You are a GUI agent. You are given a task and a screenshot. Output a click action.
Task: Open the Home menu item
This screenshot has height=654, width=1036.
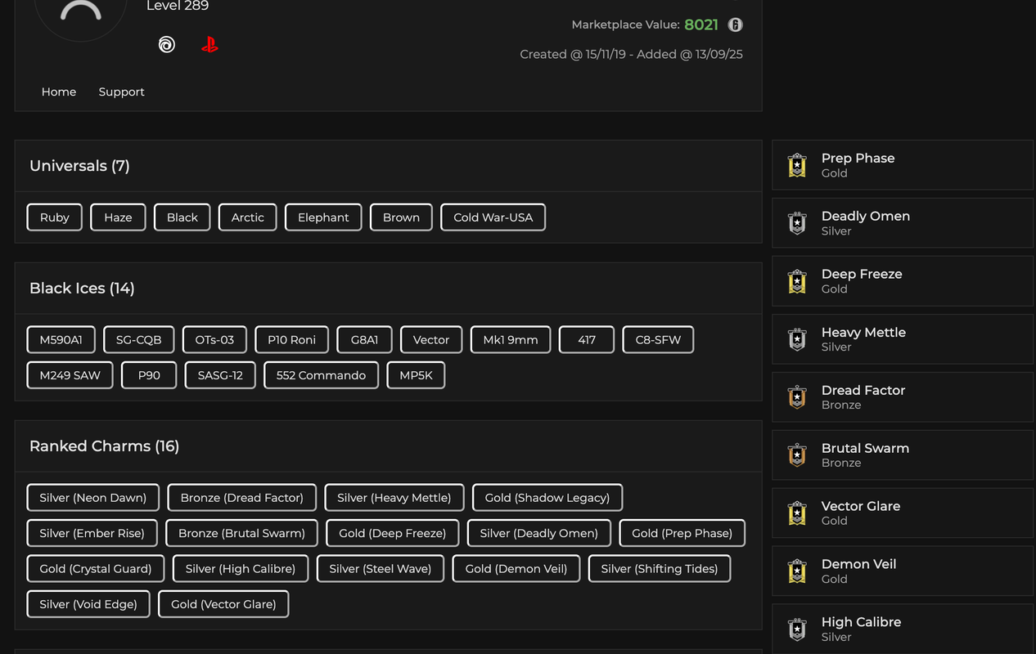[59, 92]
